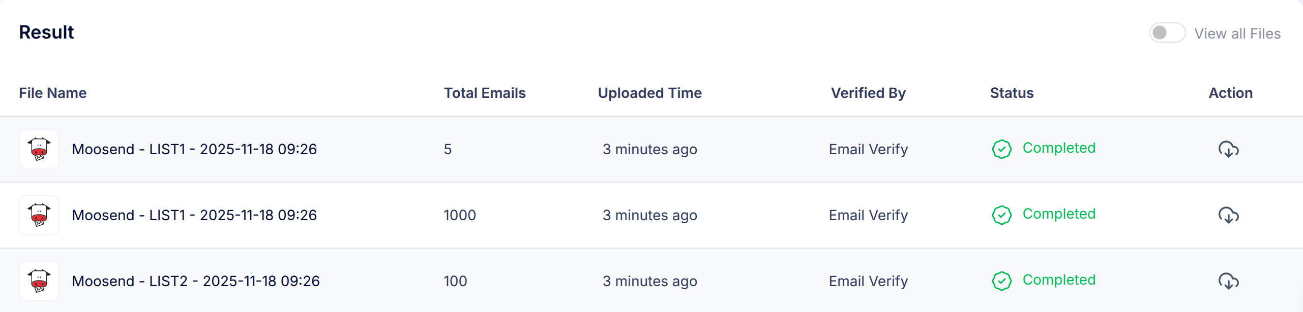Sort by Total Emails column header
Viewport: 1303px width, 312px height.
tap(485, 93)
